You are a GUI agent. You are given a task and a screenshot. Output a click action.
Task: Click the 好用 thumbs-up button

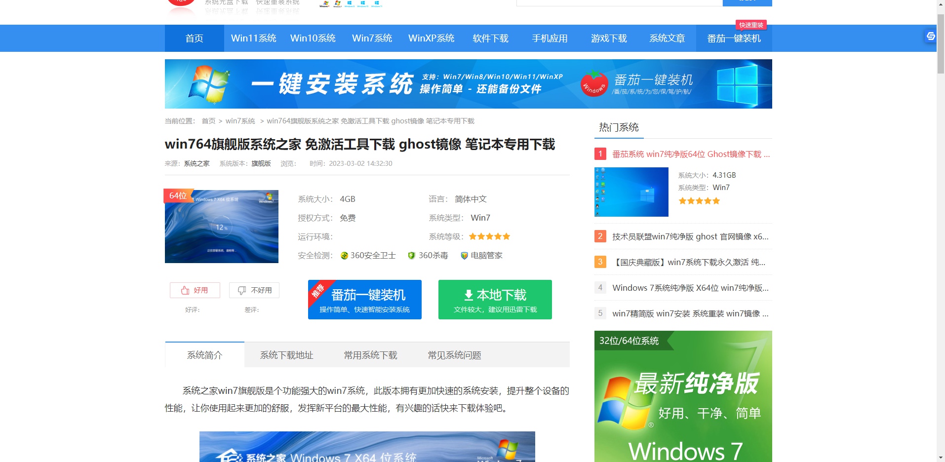[195, 290]
